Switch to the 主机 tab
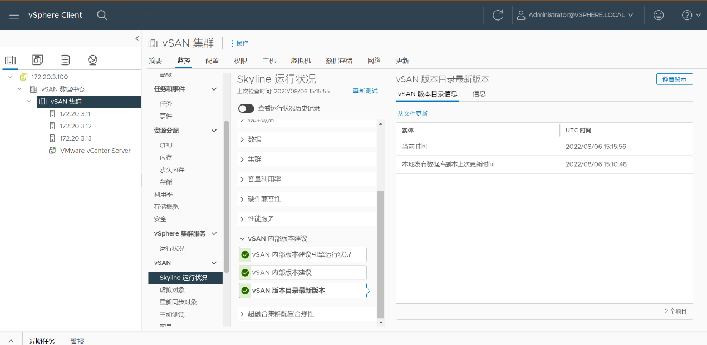 click(x=269, y=61)
